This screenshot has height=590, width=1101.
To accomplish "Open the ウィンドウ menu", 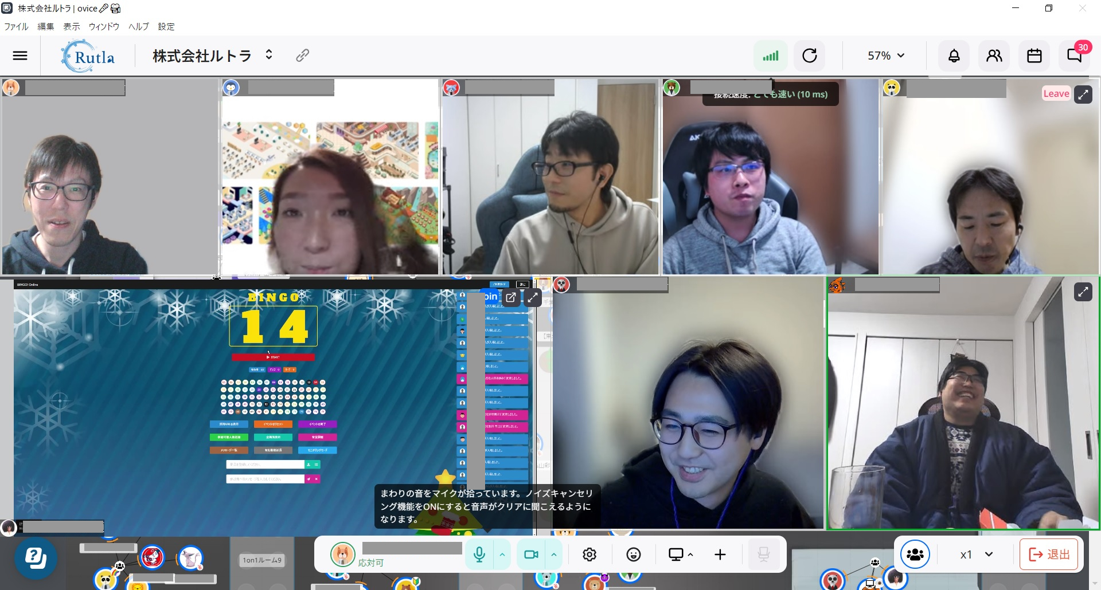I will [x=104, y=26].
